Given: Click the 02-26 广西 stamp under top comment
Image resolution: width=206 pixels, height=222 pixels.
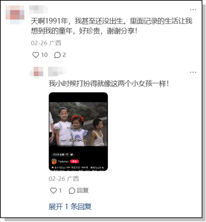Looking at the screenshot, I should [x=46, y=43].
